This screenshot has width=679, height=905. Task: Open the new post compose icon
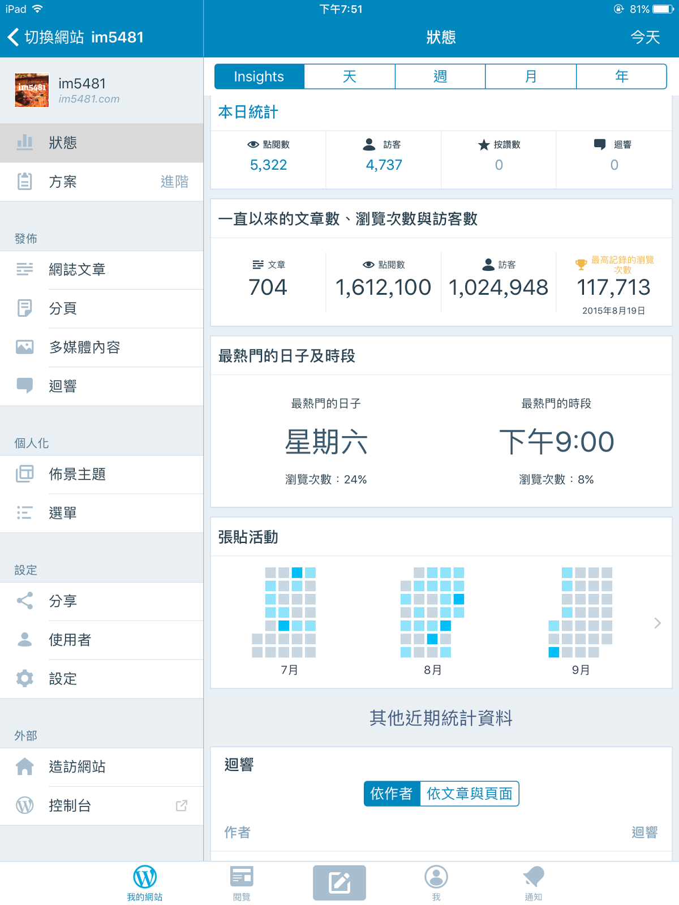tap(339, 882)
